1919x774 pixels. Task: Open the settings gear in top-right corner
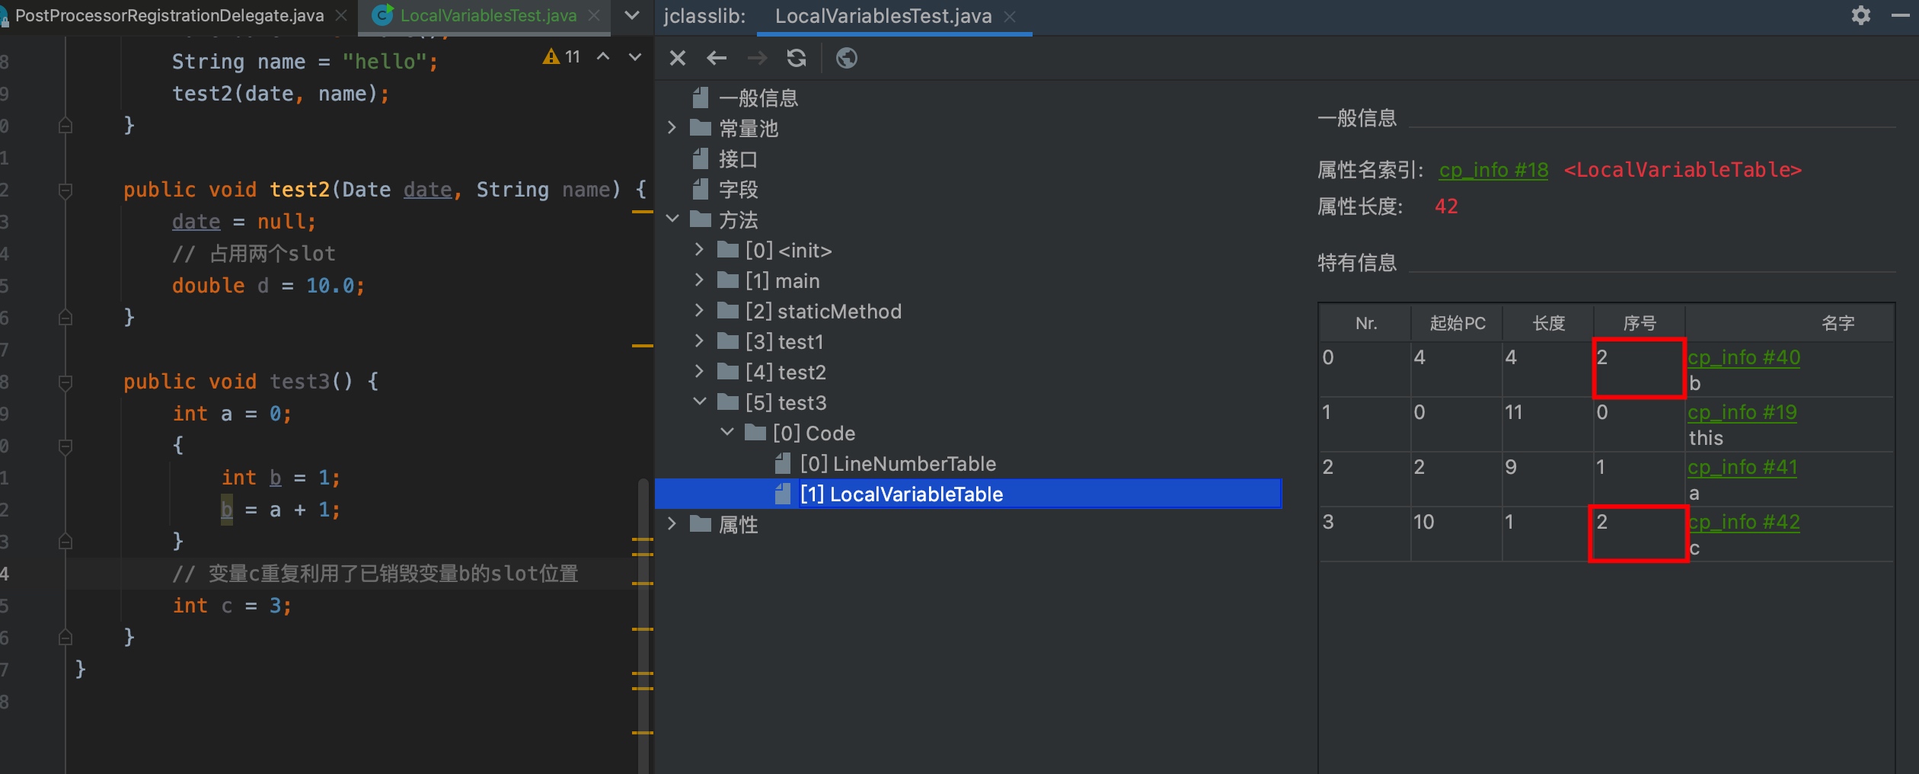(x=1860, y=15)
